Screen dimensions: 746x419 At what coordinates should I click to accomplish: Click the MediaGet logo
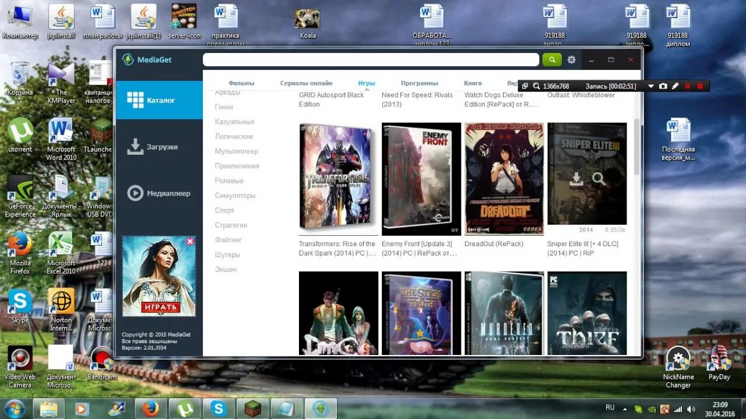tap(146, 59)
